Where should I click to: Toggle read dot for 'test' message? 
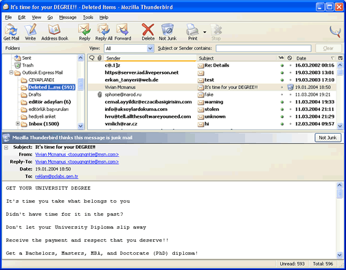click(x=282, y=80)
